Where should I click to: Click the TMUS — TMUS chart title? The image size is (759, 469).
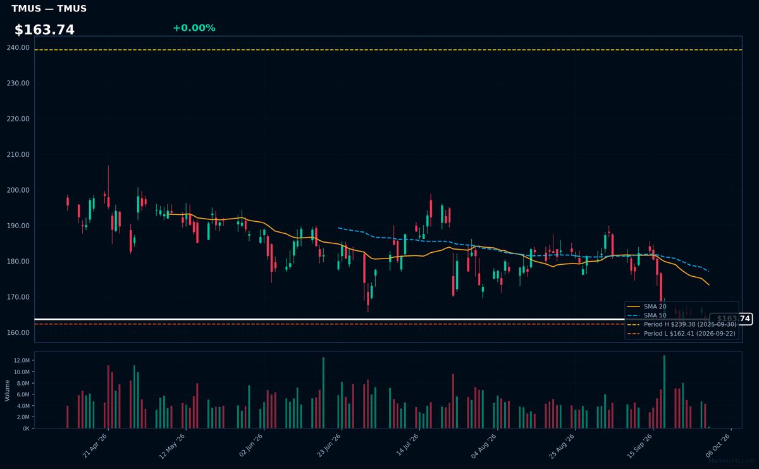pos(49,9)
